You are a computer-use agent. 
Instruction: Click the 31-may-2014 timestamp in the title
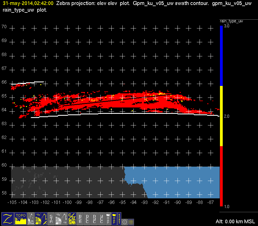28,4
